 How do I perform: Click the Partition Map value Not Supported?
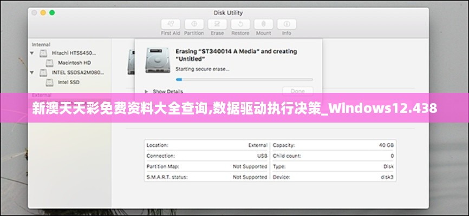[x=250, y=166]
